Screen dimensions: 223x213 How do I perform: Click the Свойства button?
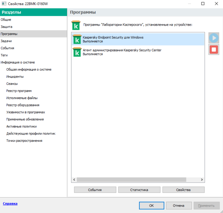(x=184, y=190)
